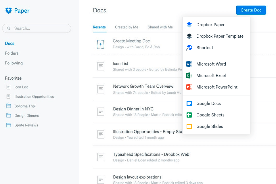Click 'Design • with David, Ed & Rob' subtitle
Viewport: 276px width, 184px height.
click(x=136, y=47)
